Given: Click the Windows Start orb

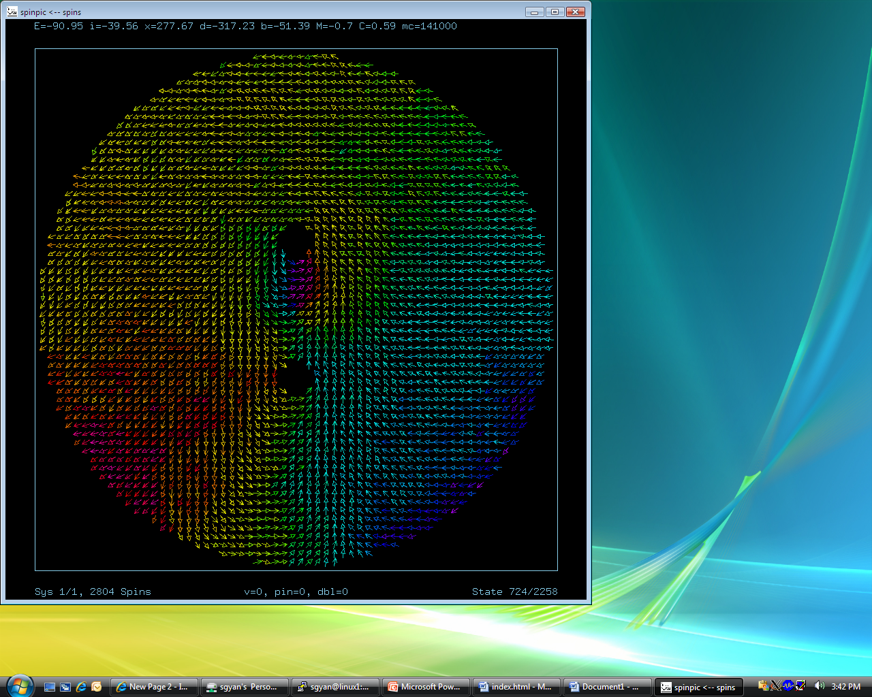Looking at the screenshot, I should tap(19, 685).
